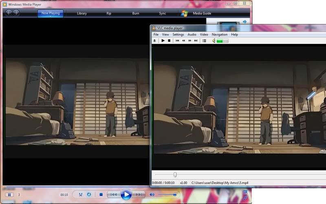
Task: Click the VLC seek slider handle
Action: [x=175, y=175]
